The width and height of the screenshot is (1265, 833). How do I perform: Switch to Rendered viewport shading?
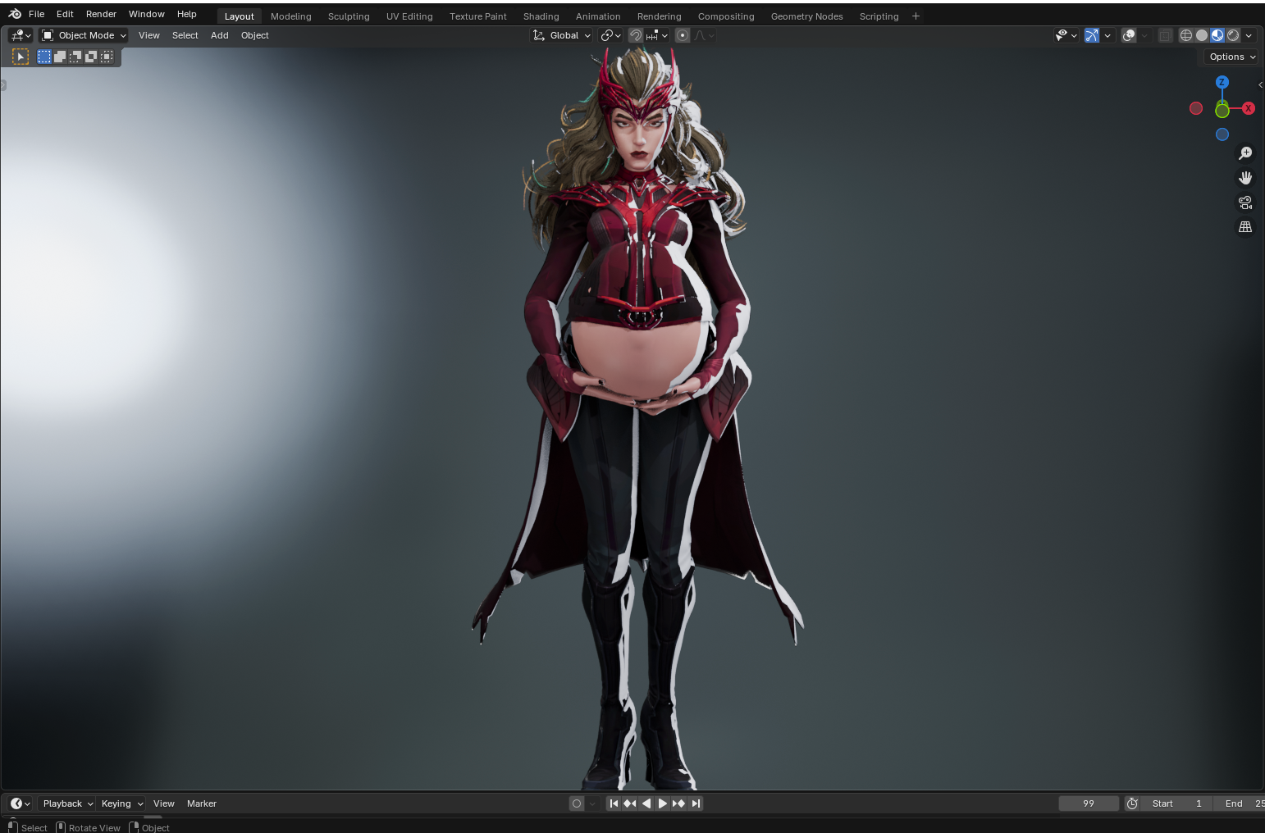(x=1233, y=35)
